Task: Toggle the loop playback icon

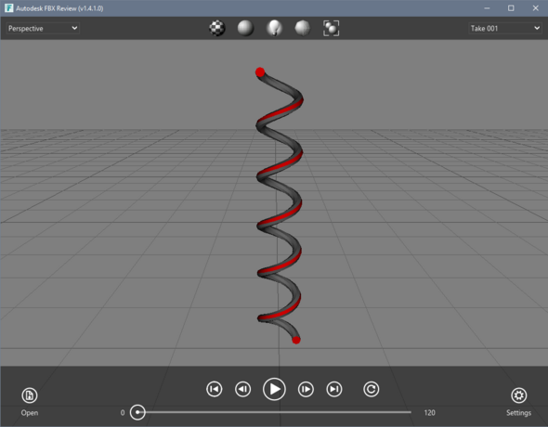Action: (372, 389)
